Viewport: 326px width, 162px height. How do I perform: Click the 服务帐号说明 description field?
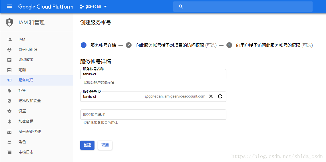153,115
